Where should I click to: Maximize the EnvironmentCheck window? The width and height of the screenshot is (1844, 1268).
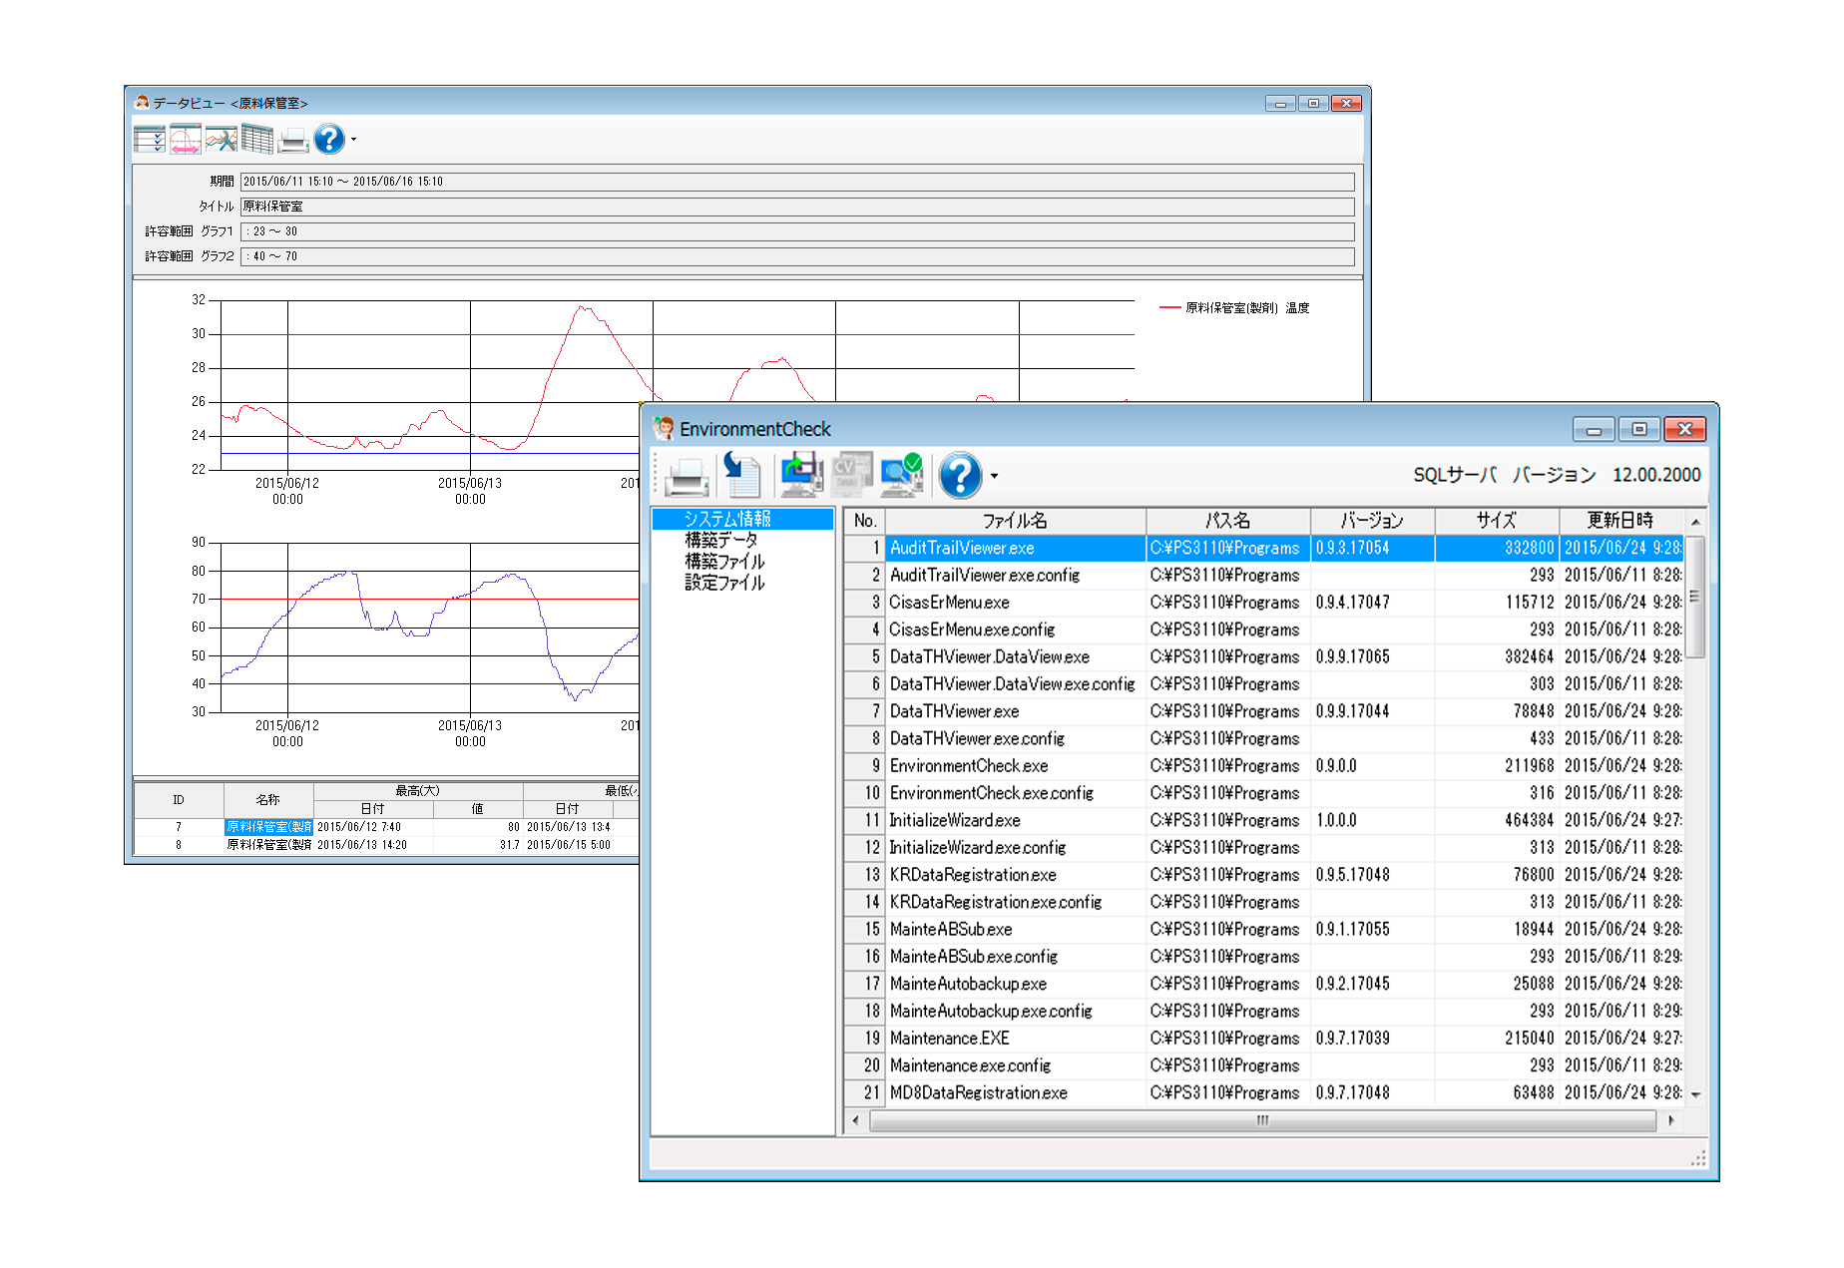tap(1639, 429)
